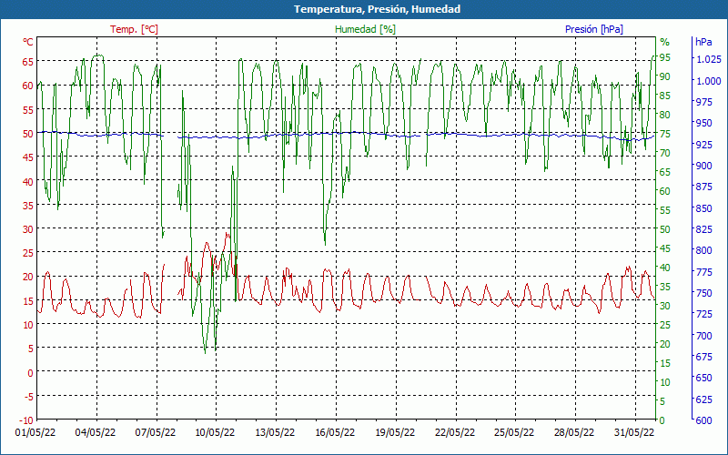Click the blue '925' pressure axis value
The width and height of the screenshot is (728, 455).
(x=703, y=145)
